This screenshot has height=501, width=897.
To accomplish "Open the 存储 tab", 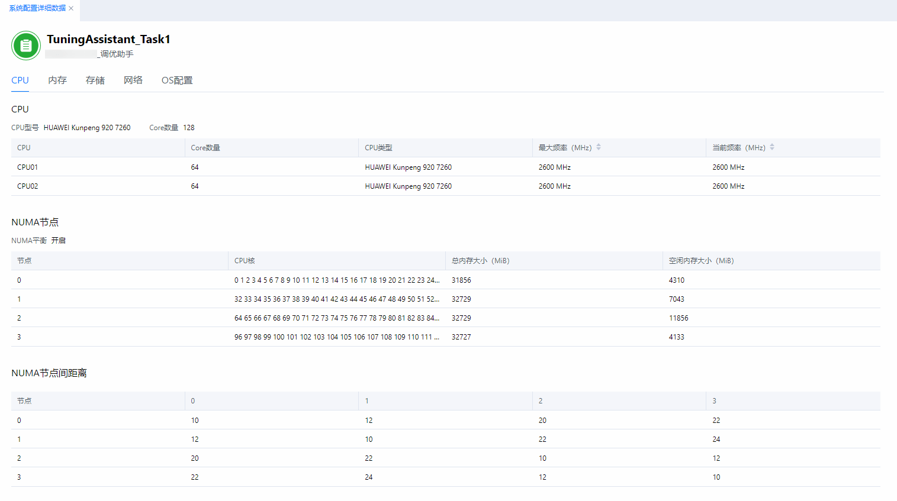I will tap(95, 80).
